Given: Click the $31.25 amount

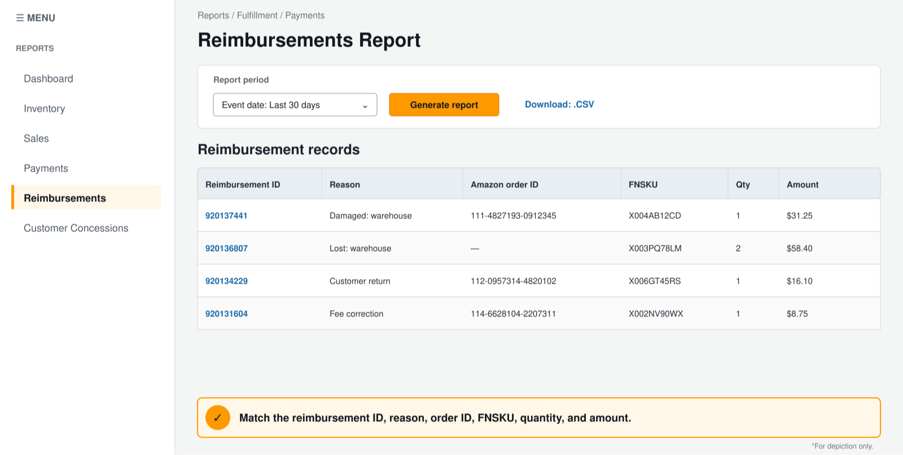Looking at the screenshot, I should (800, 215).
